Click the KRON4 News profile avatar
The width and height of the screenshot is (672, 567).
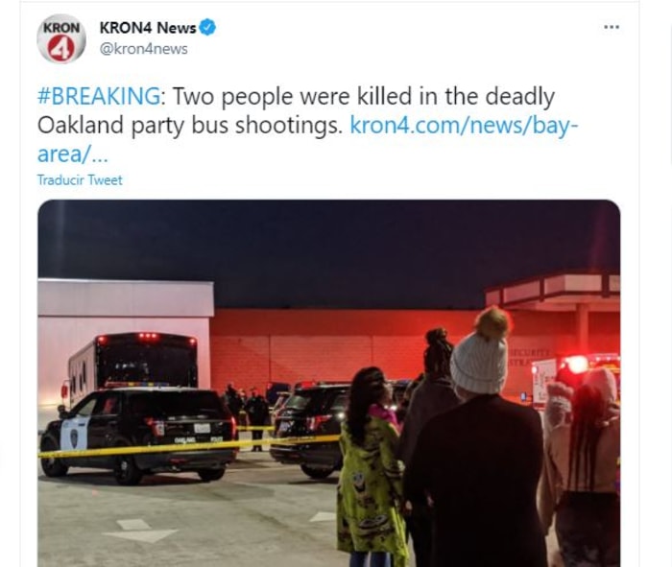click(x=61, y=39)
